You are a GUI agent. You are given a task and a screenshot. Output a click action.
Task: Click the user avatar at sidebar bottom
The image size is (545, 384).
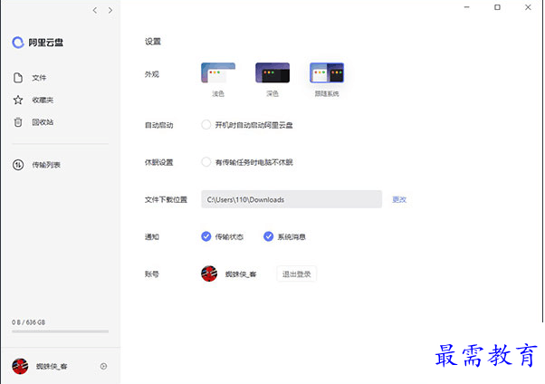point(20,366)
